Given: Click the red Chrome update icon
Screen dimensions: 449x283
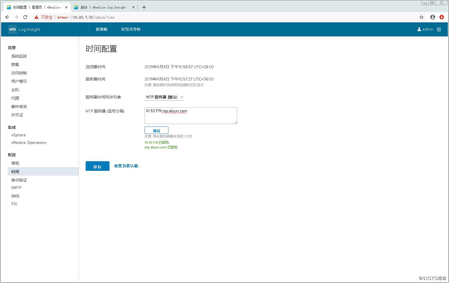Looking at the screenshot, I should click(442, 17).
